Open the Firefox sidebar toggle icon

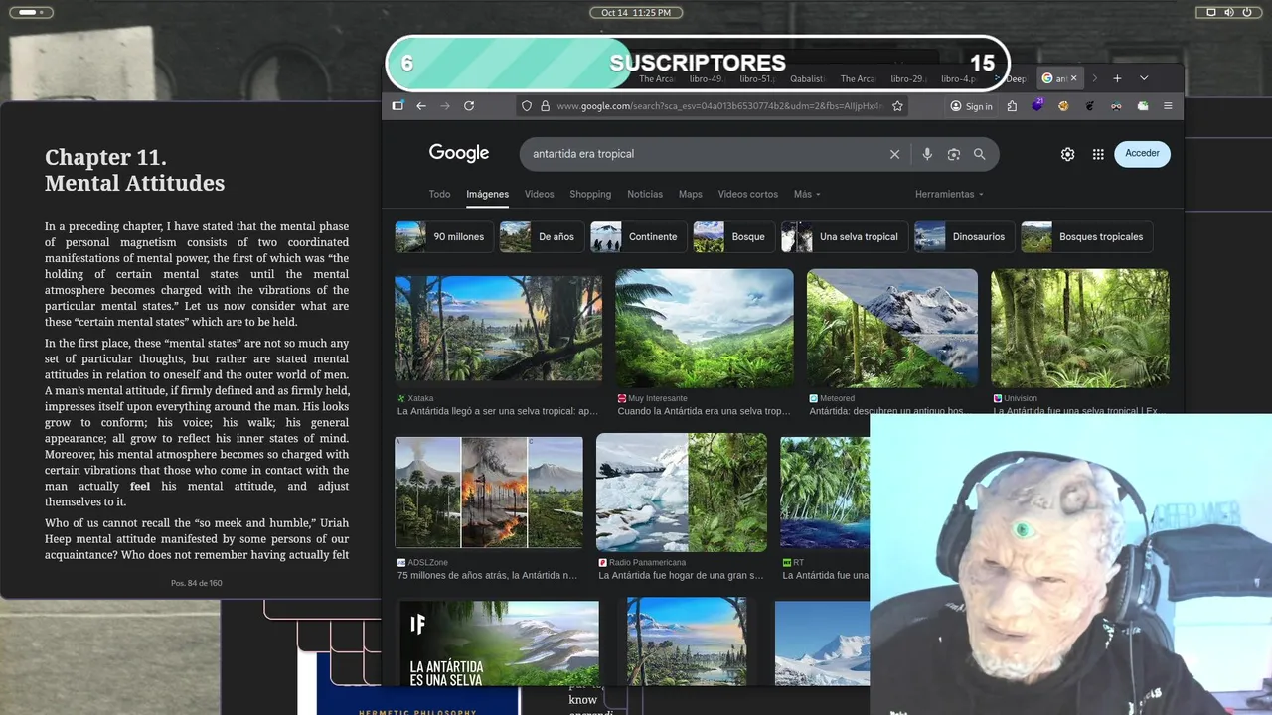pos(397,106)
